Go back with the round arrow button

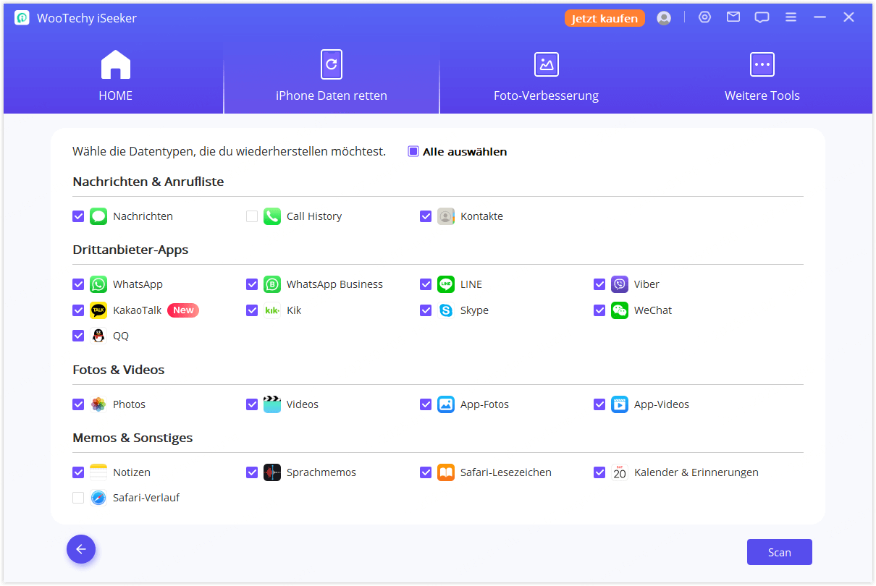pyautogui.click(x=81, y=549)
